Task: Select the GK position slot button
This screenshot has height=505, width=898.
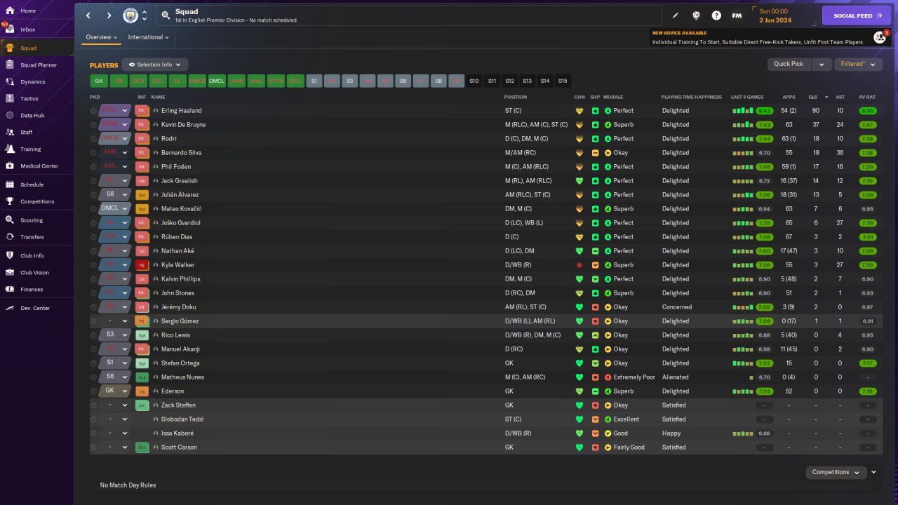Action: pos(99,81)
